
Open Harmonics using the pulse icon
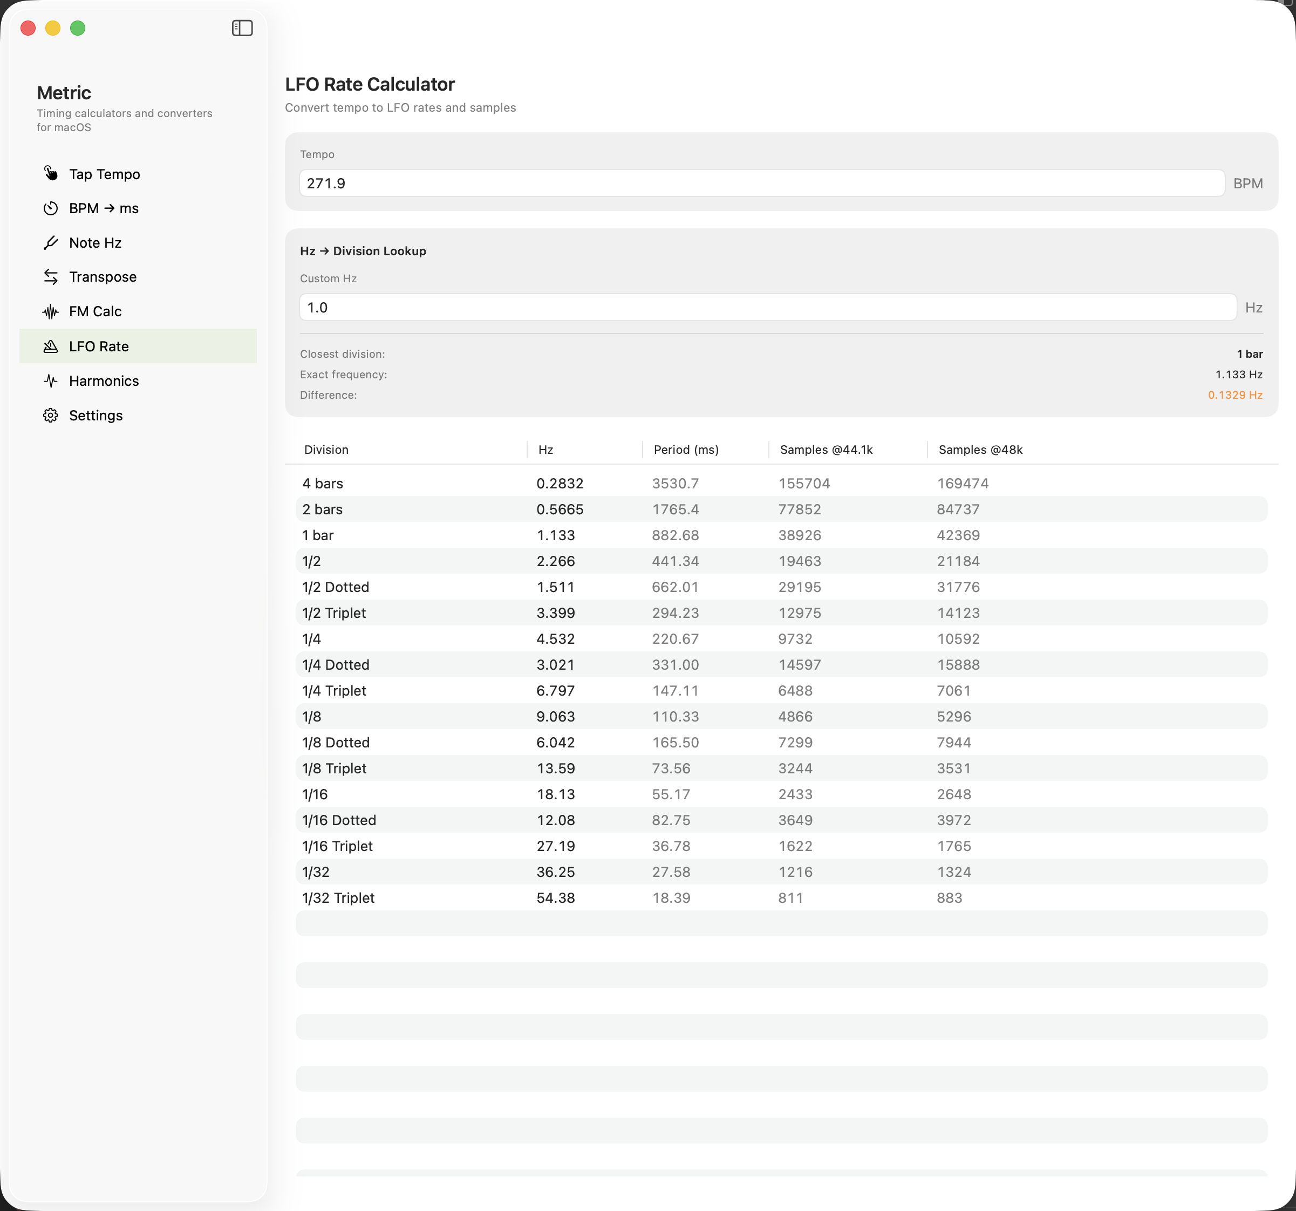click(51, 381)
